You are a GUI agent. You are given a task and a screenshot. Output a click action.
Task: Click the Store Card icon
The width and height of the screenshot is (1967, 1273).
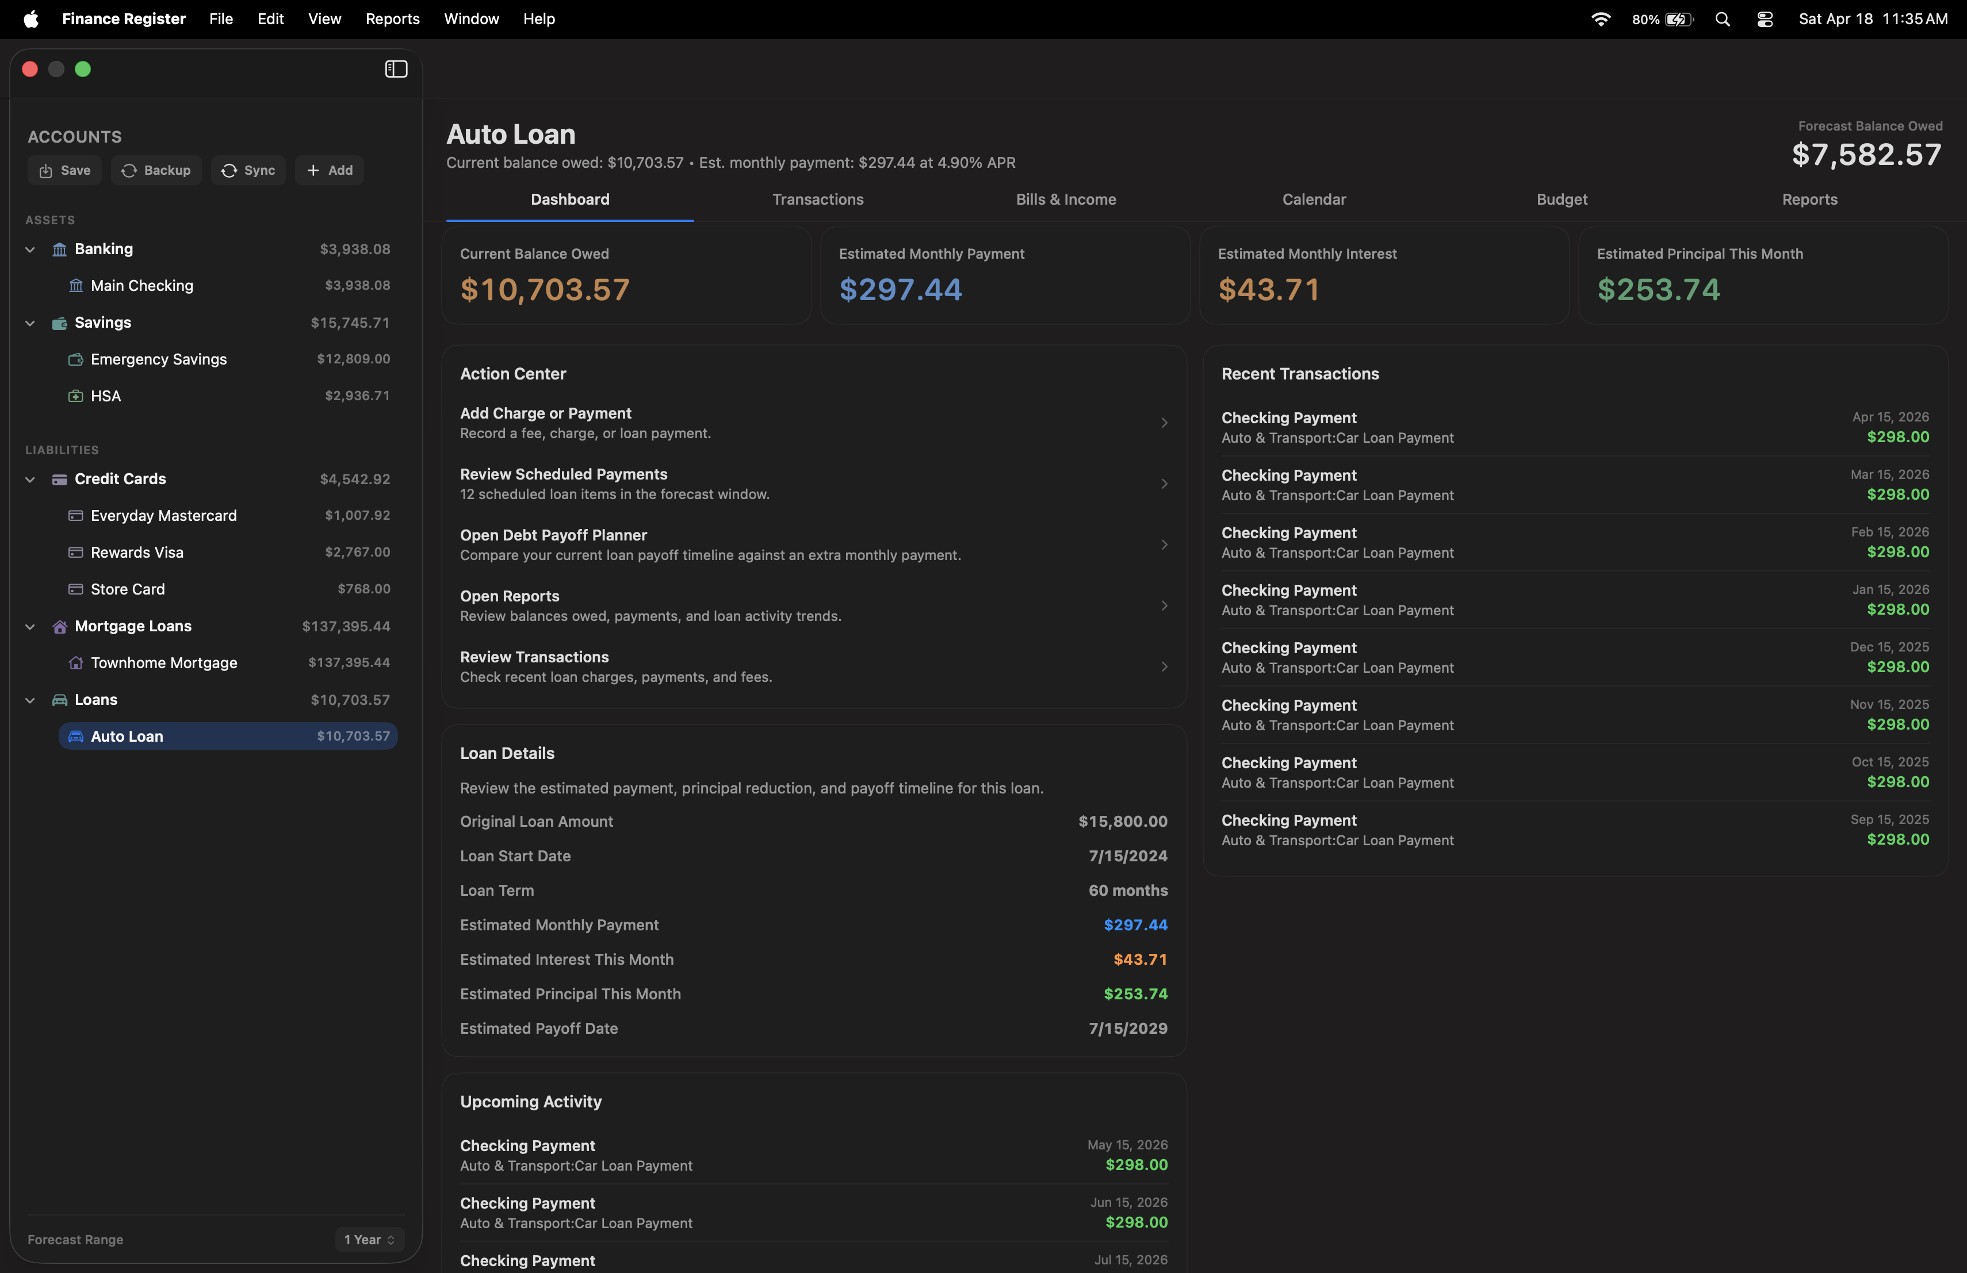pyautogui.click(x=76, y=589)
